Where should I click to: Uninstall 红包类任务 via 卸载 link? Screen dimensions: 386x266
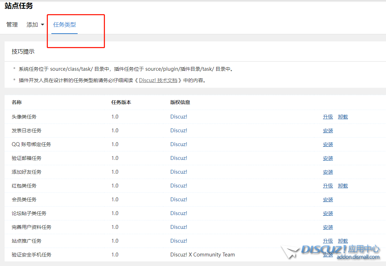point(342,185)
